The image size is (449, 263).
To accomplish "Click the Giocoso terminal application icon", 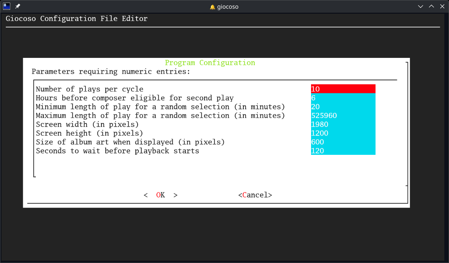I will (x=7, y=6).
